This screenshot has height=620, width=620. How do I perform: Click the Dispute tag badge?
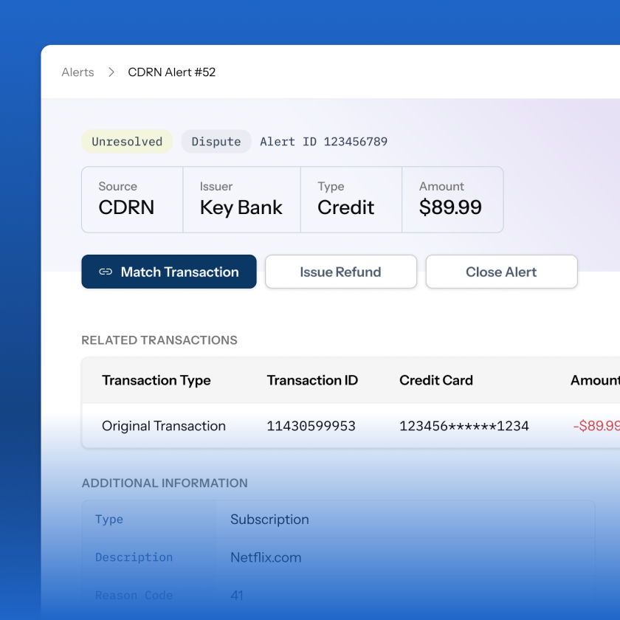(x=216, y=142)
